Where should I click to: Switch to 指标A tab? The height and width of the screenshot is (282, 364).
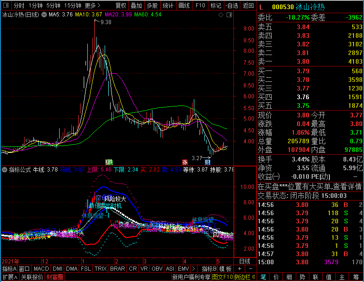[9, 269]
